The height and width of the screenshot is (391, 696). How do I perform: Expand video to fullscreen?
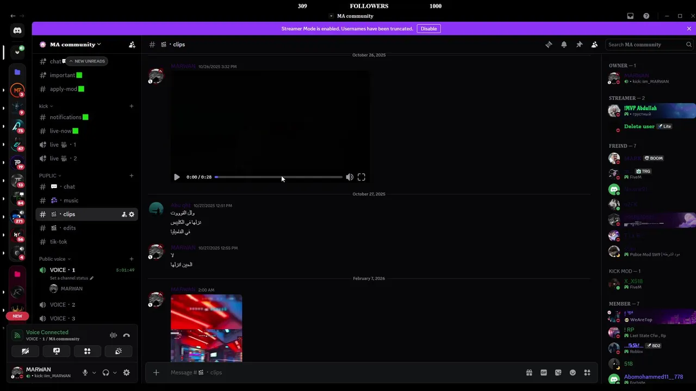point(362,177)
